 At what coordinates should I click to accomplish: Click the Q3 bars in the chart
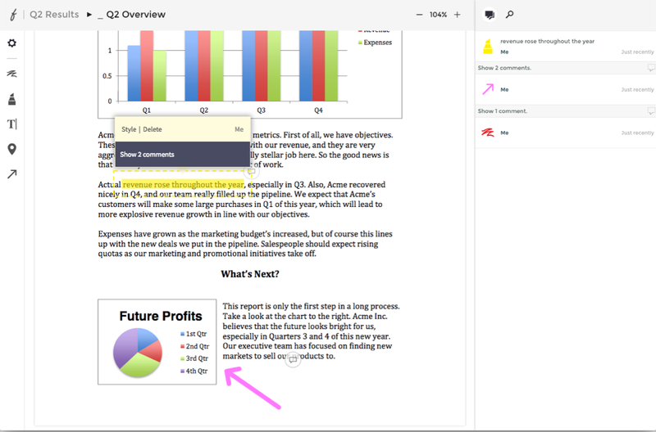click(x=262, y=65)
